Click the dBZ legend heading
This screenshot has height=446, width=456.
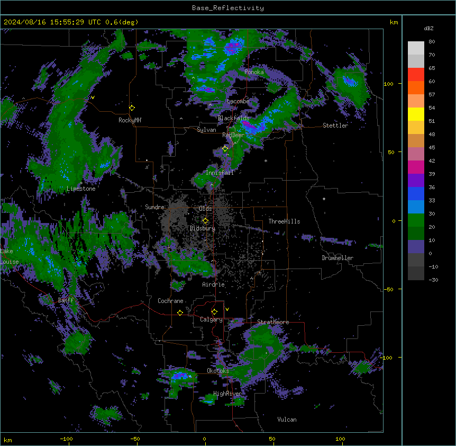[x=428, y=28]
